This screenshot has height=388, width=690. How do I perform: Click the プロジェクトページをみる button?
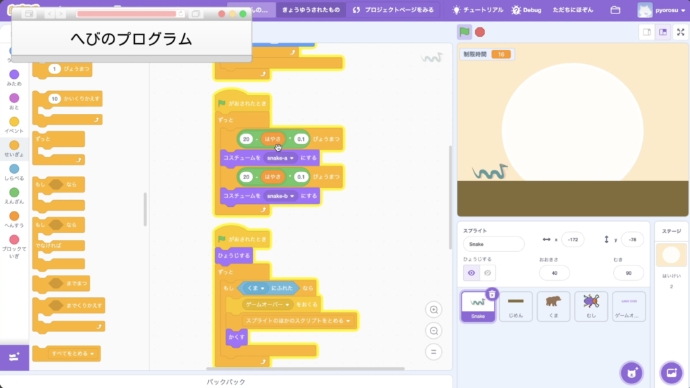click(x=394, y=10)
